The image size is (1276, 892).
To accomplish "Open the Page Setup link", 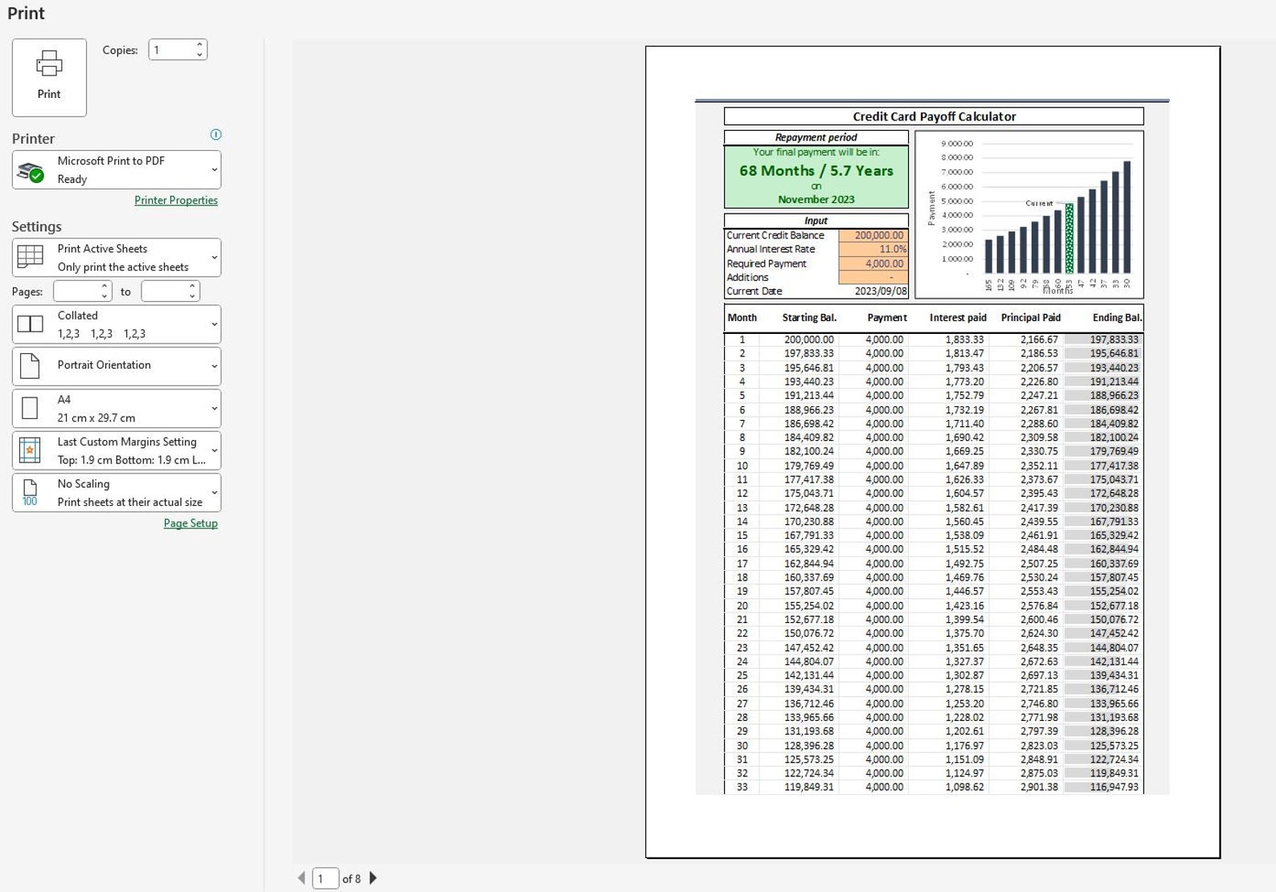I will (190, 523).
